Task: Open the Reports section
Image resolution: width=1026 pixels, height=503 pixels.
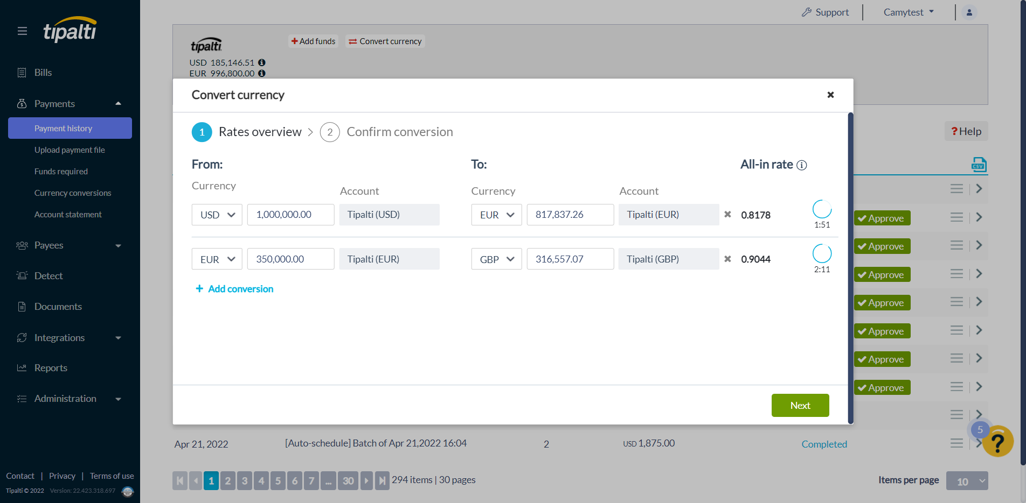Action: (x=51, y=368)
